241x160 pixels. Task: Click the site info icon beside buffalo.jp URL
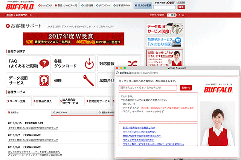tap(117, 72)
